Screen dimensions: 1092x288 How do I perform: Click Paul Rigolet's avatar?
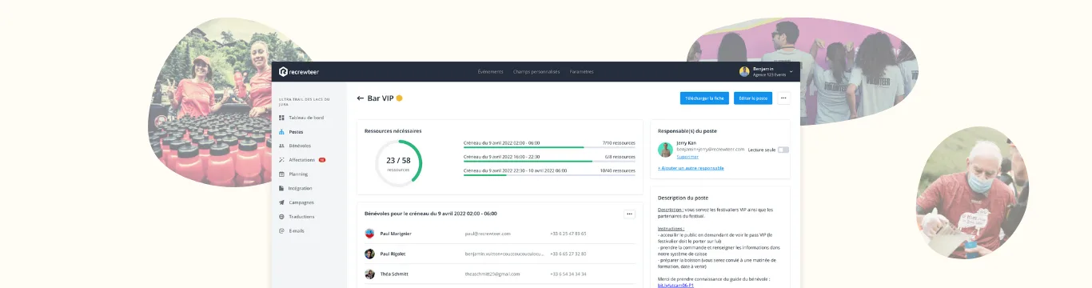tap(369, 254)
